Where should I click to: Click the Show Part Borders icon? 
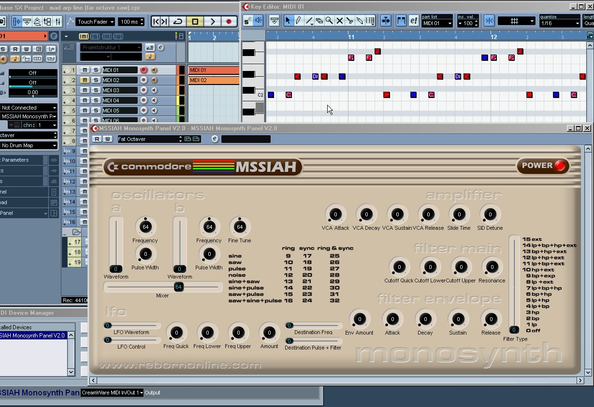point(401,21)
